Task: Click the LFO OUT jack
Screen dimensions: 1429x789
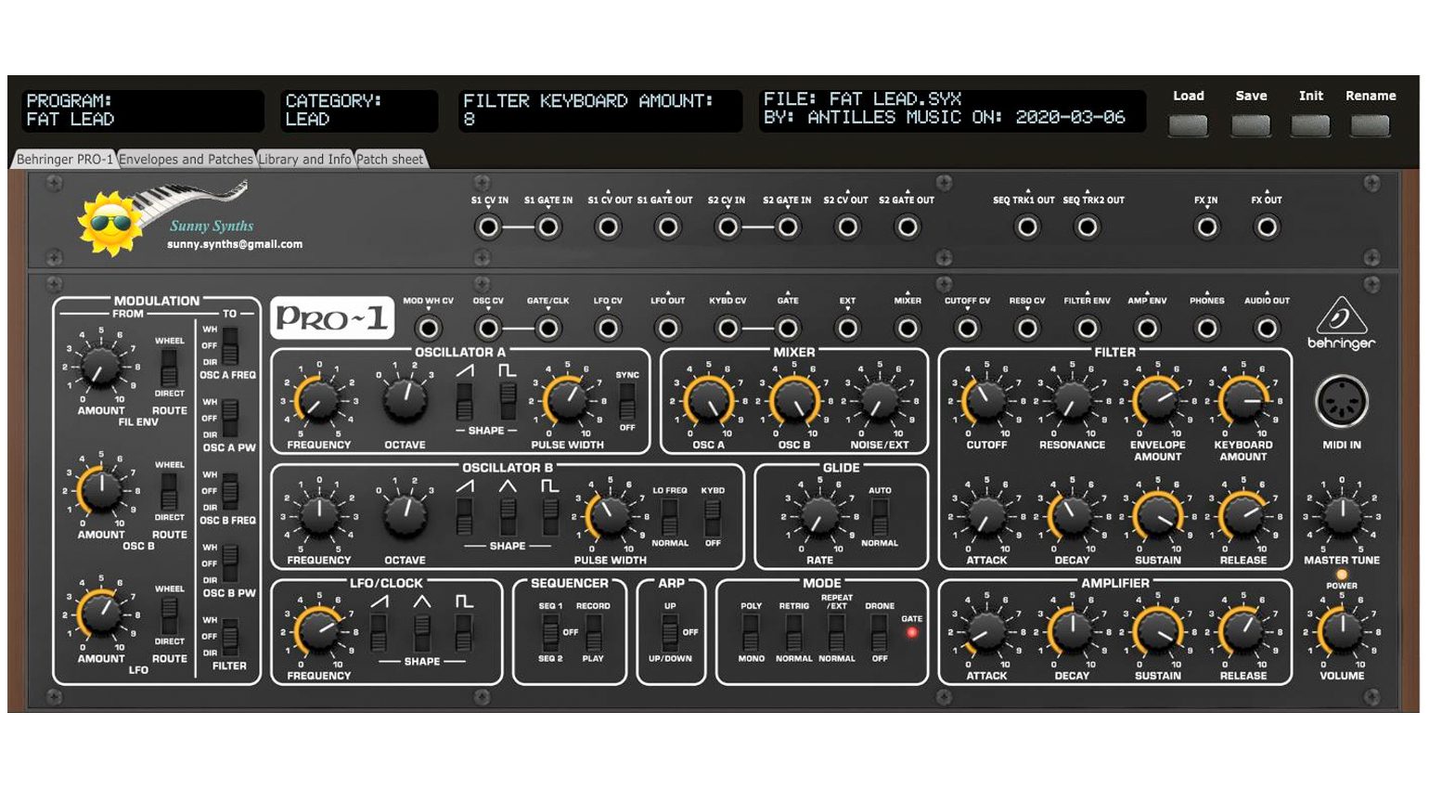Action: click(x=668, y=328)
